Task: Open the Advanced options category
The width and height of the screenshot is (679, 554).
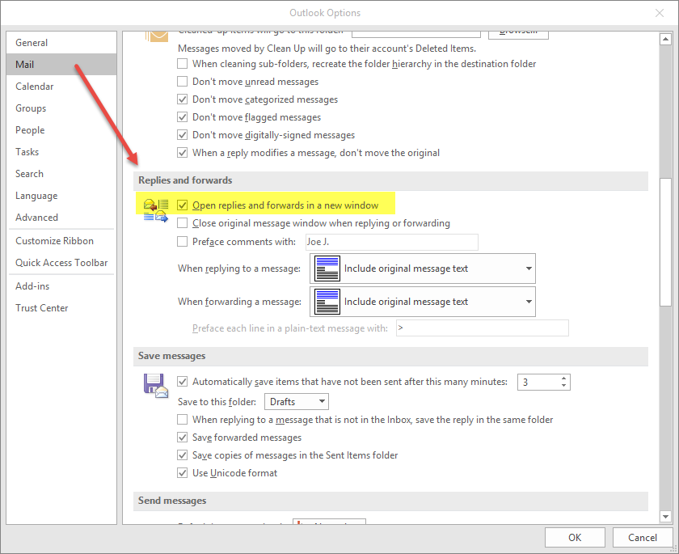Action: [61, 217]
